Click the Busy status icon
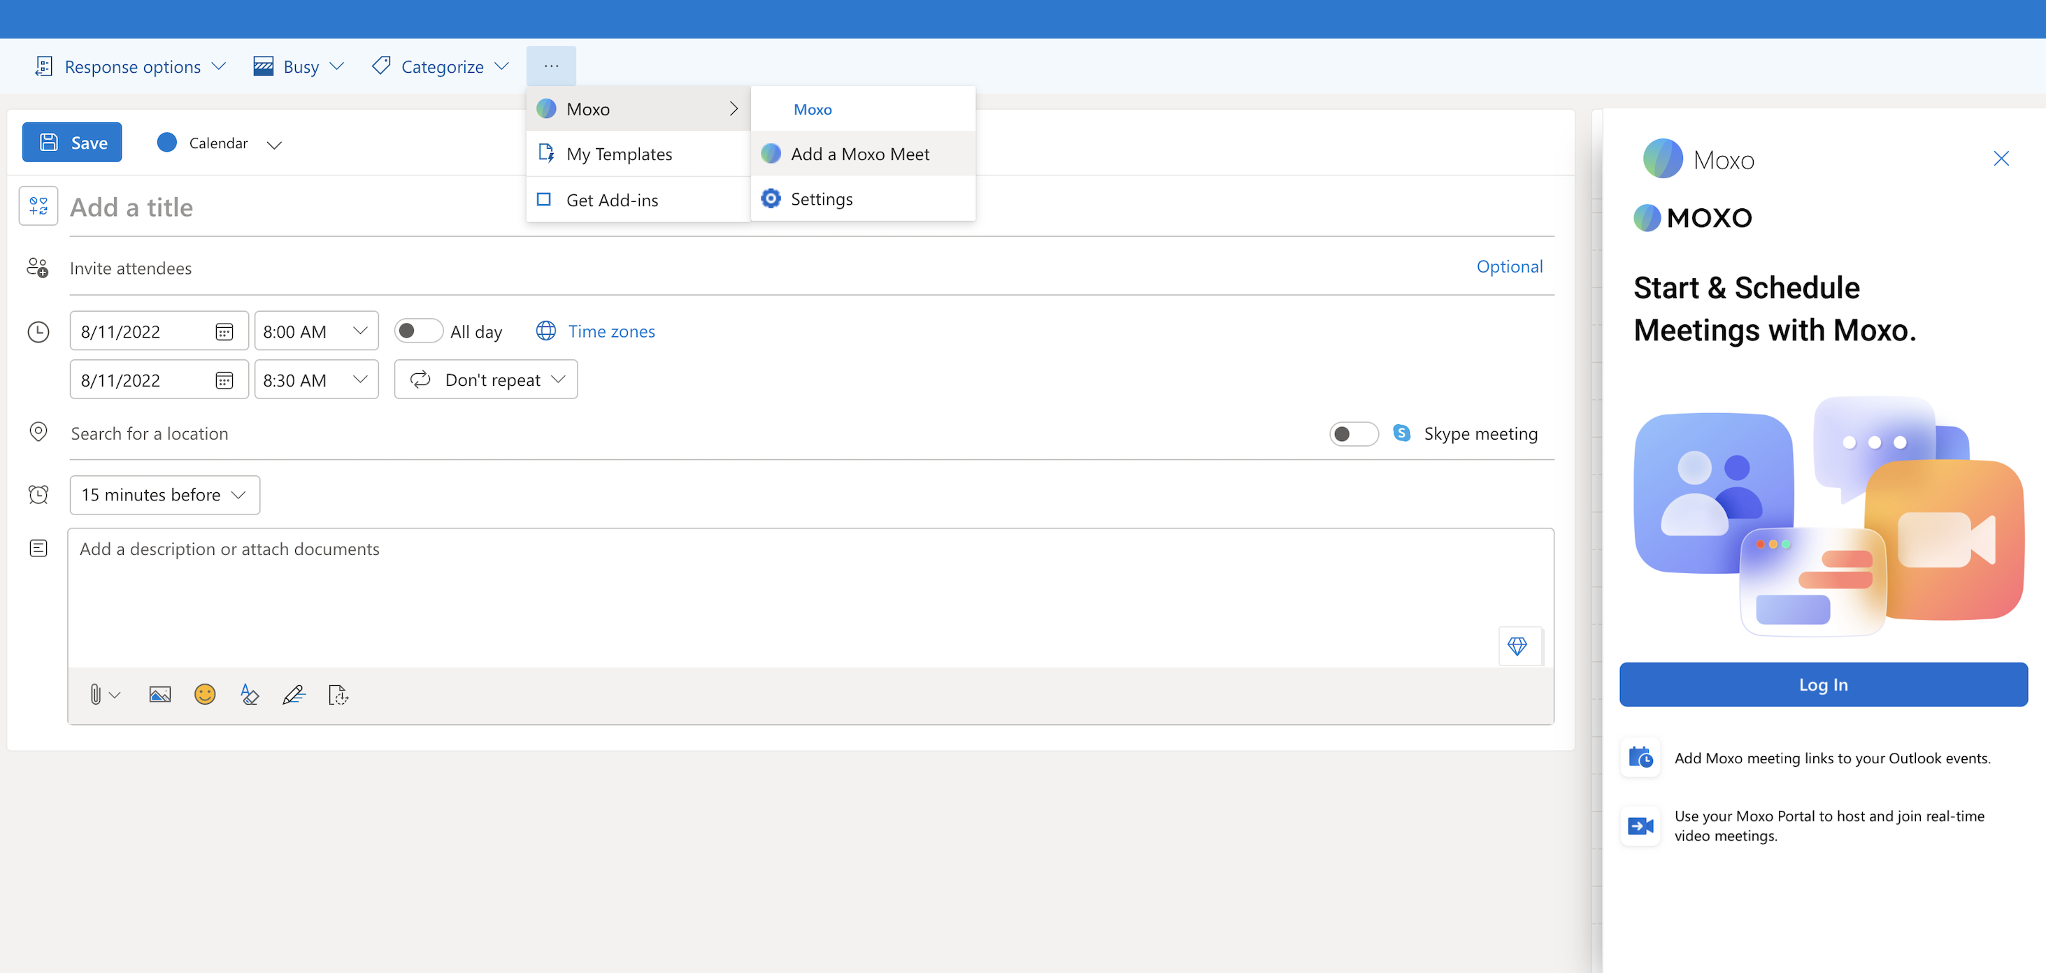2046x973 pixels. point(264,66)
